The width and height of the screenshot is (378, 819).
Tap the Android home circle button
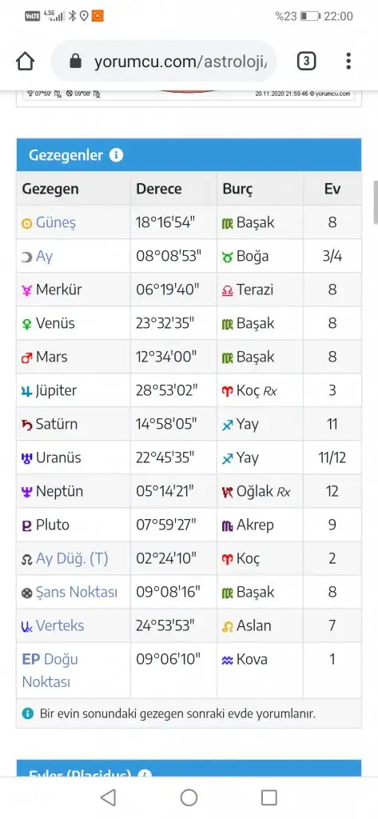(x=189, y=797)
